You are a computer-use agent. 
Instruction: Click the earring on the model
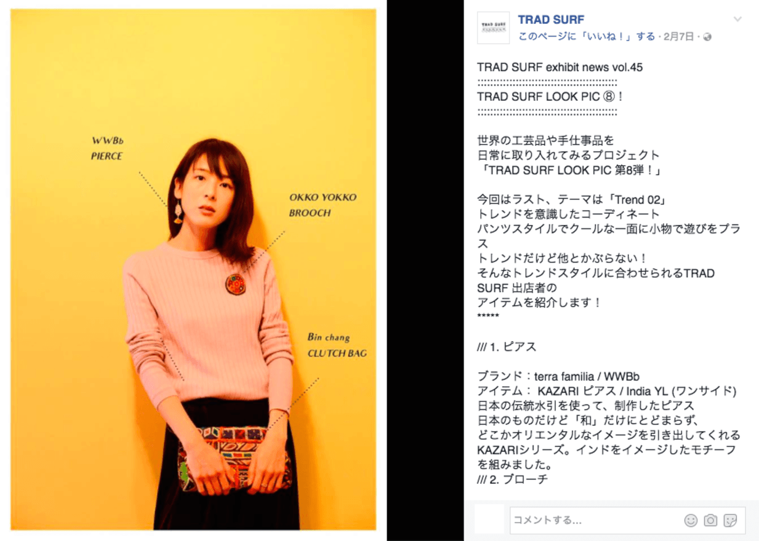coord(178,210)
